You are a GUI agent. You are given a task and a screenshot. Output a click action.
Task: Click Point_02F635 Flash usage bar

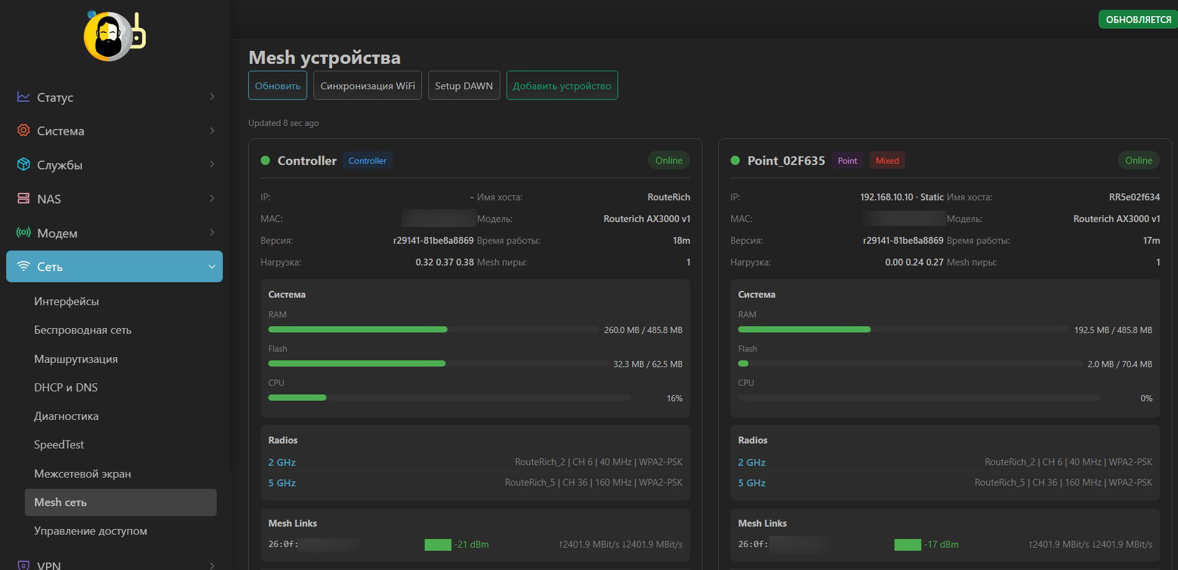click(910, 364)
